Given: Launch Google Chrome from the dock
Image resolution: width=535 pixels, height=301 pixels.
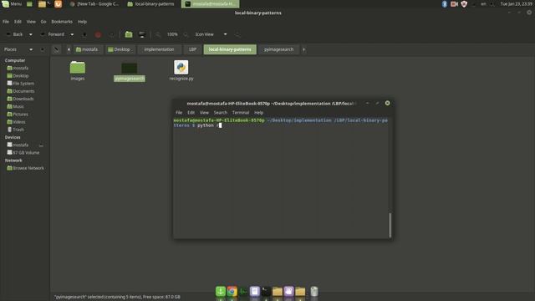Looking at the screenshot, I should [232, 291].
